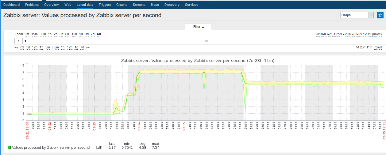The image size is (386, 155).
Task: Collapse the Filter toggle tab
Action: (x=198, y=27)
